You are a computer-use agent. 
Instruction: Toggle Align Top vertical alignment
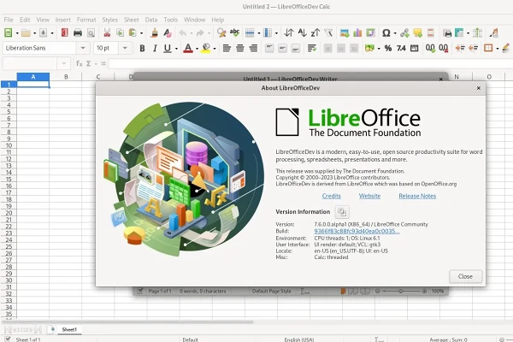269,48
